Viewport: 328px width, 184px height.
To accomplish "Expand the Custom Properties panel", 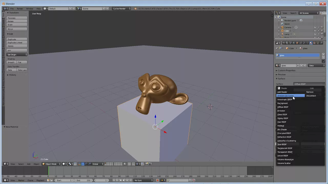I will coord(286,70).
